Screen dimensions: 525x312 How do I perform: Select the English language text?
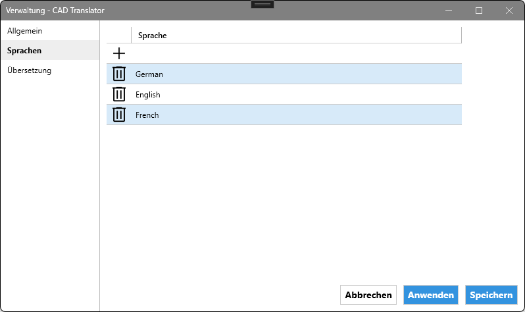(x=147, y=95)
